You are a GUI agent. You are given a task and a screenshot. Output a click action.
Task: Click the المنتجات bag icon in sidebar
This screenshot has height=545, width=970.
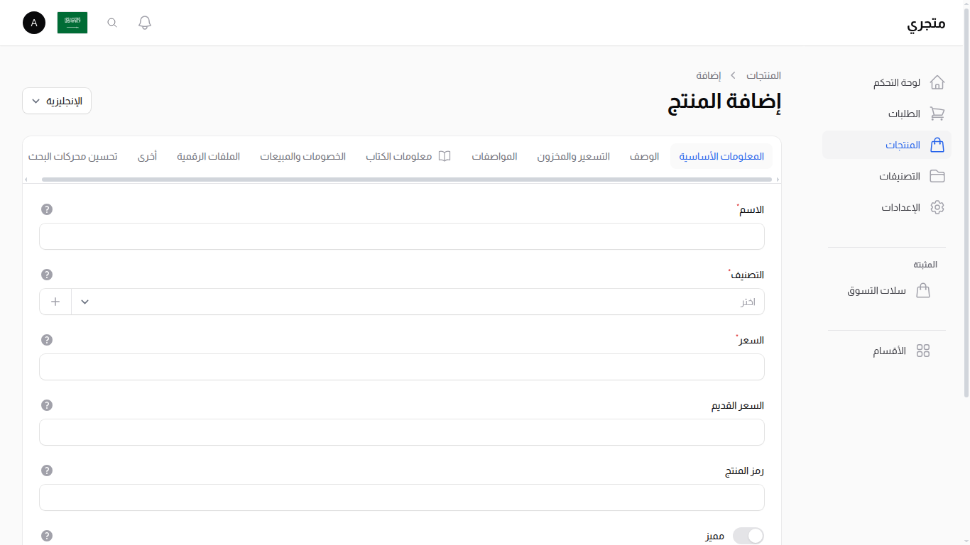pos(937,145)
